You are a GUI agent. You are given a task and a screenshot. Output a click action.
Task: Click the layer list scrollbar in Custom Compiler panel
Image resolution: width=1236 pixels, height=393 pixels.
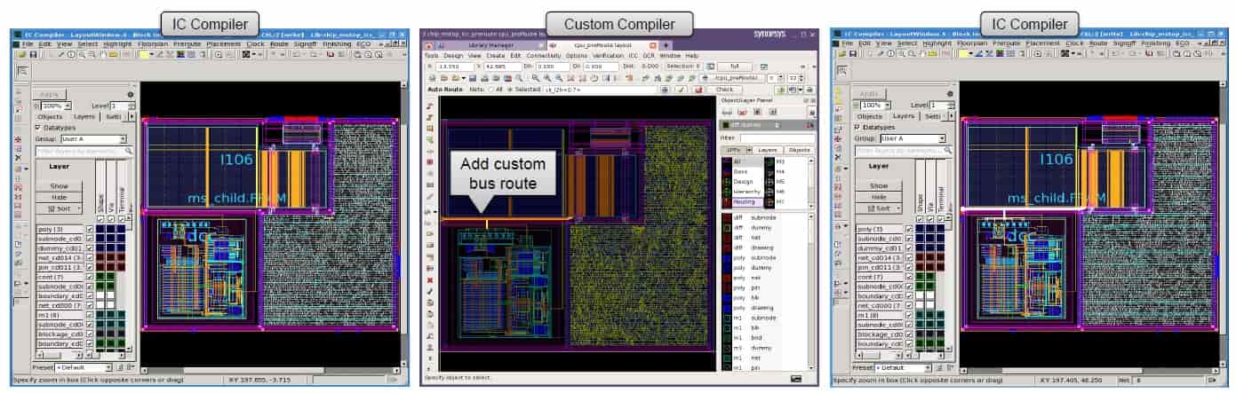click(x=812, y=292)
